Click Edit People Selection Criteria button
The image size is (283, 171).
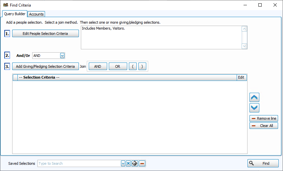point(45,34)
